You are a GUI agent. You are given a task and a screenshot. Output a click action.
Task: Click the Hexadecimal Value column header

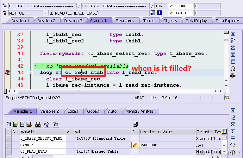(167, 132)
